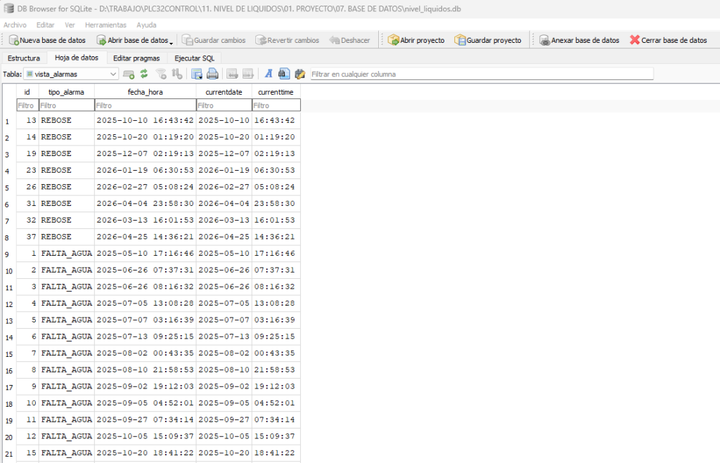Sort by the fecha_hora column header
Image resolution: width=720 pixels, height=463 pixels.
[x=146, y=92]
